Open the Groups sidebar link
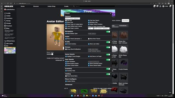 (x=8, y=23)
